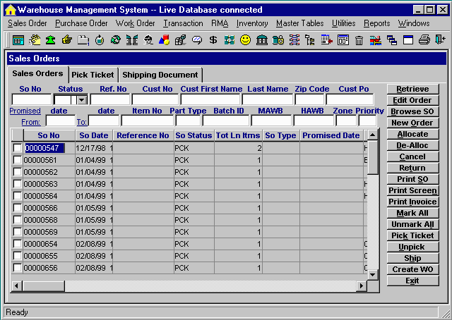Click the Print Invoice button
The width and height of the screenshot is (452, 320).
412,202
